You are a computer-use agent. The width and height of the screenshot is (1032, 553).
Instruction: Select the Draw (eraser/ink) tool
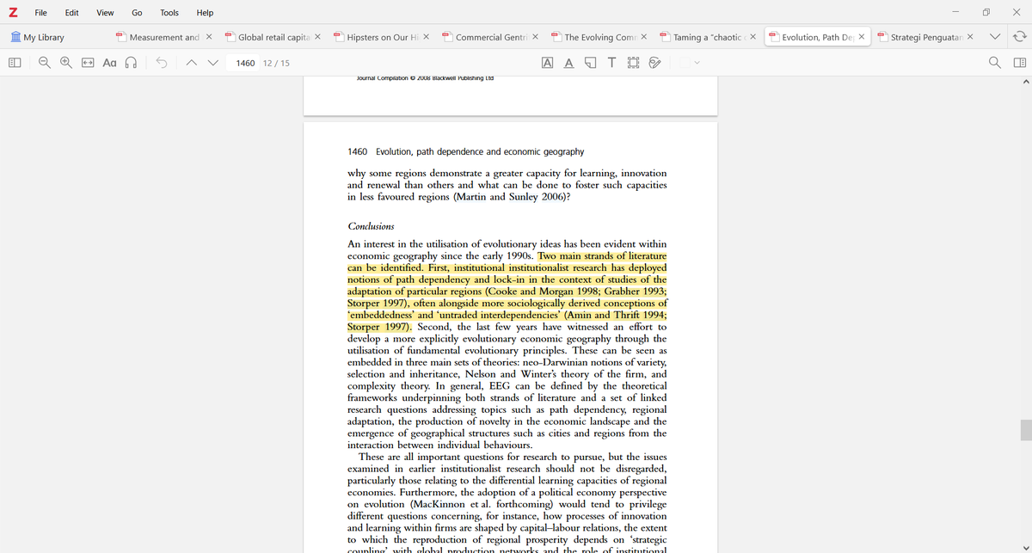coord(654,63)
